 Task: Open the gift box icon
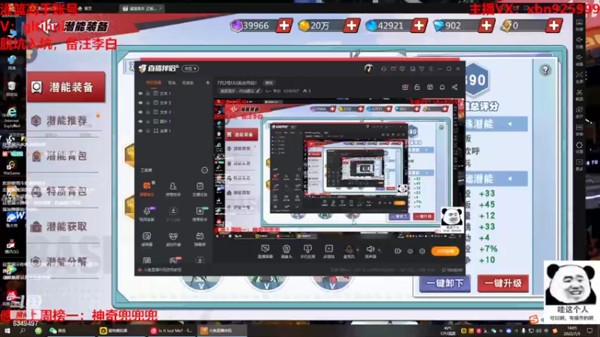click(405, 87)
